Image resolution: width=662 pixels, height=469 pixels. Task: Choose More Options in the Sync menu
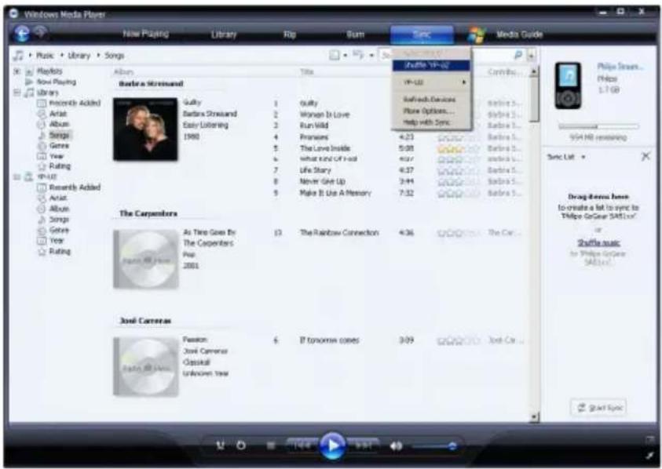[430, 111]
